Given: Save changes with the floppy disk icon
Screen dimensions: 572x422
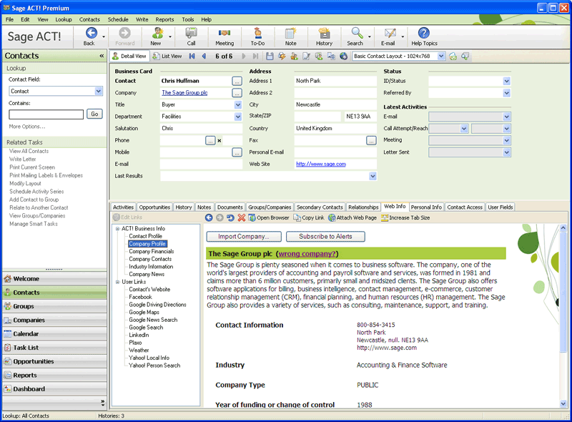Looking at the screenshot, I should 270,57.
